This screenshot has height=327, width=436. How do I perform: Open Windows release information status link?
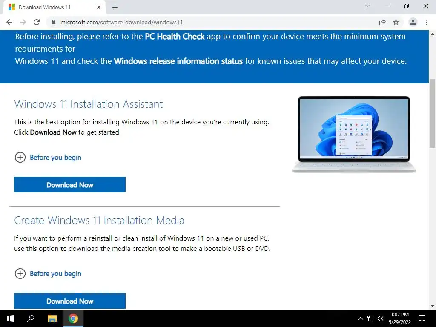click(x=178, y=61)
